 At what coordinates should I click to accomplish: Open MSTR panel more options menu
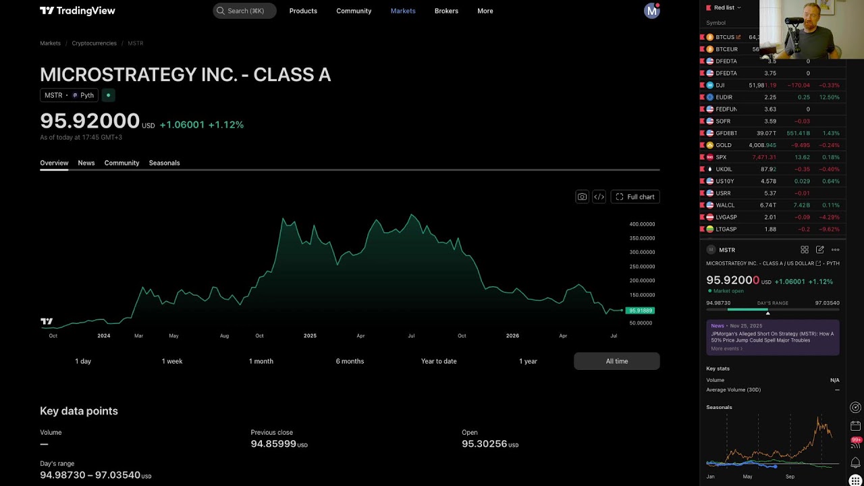coord(836,250)
